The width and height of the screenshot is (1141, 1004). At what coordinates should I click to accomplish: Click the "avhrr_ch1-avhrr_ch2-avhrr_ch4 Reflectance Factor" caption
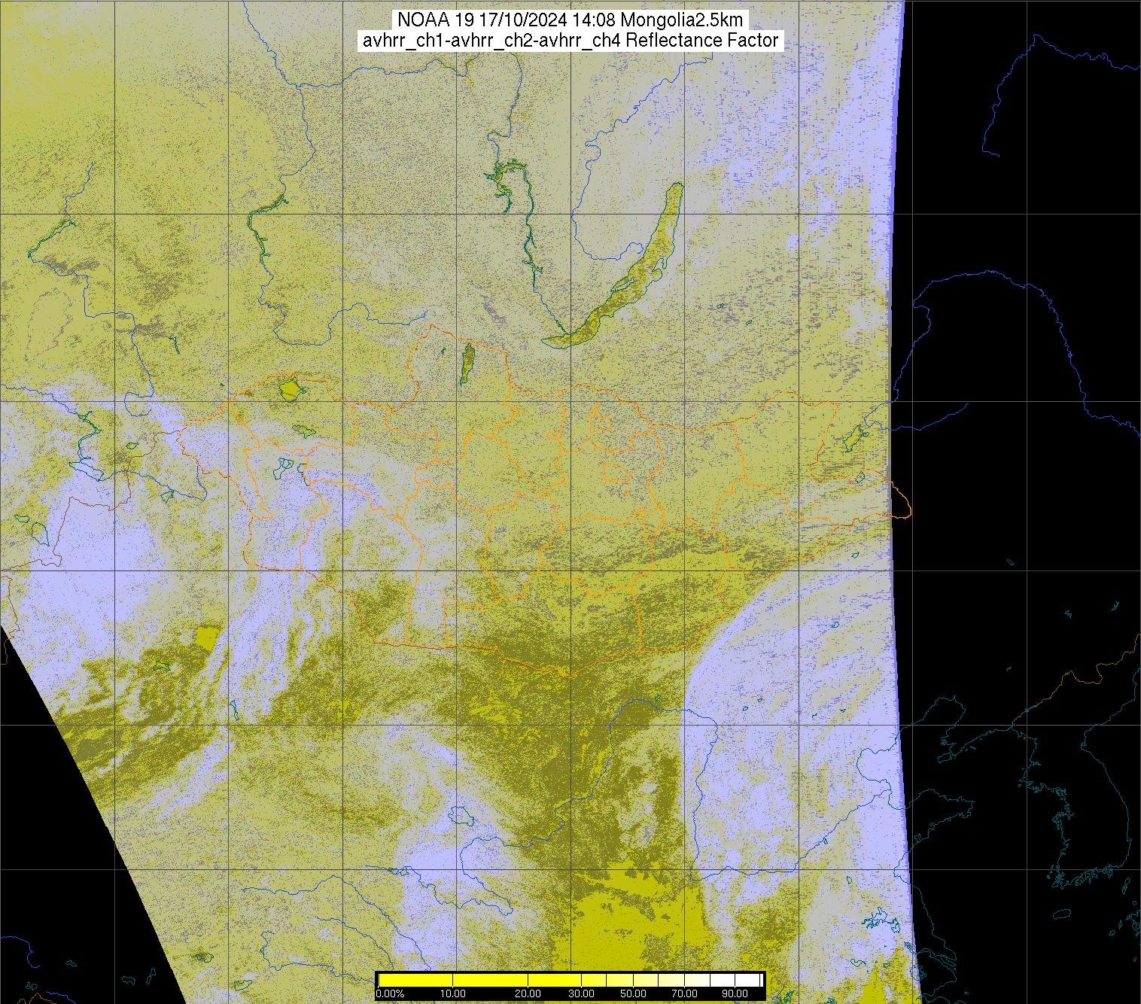pyautogui.click(x=570, y=41)
